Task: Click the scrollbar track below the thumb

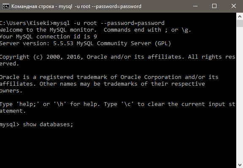Action: point(240,94)
